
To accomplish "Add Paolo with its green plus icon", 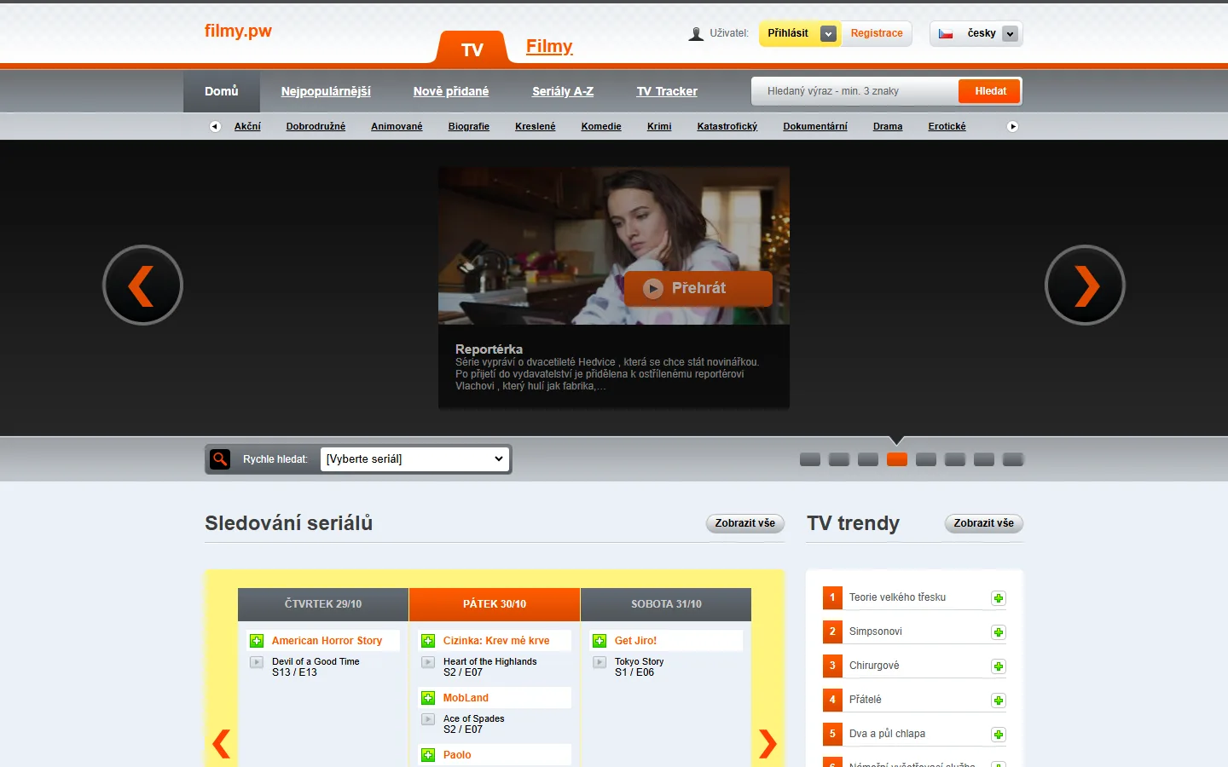I will click(x=428, y=755).
